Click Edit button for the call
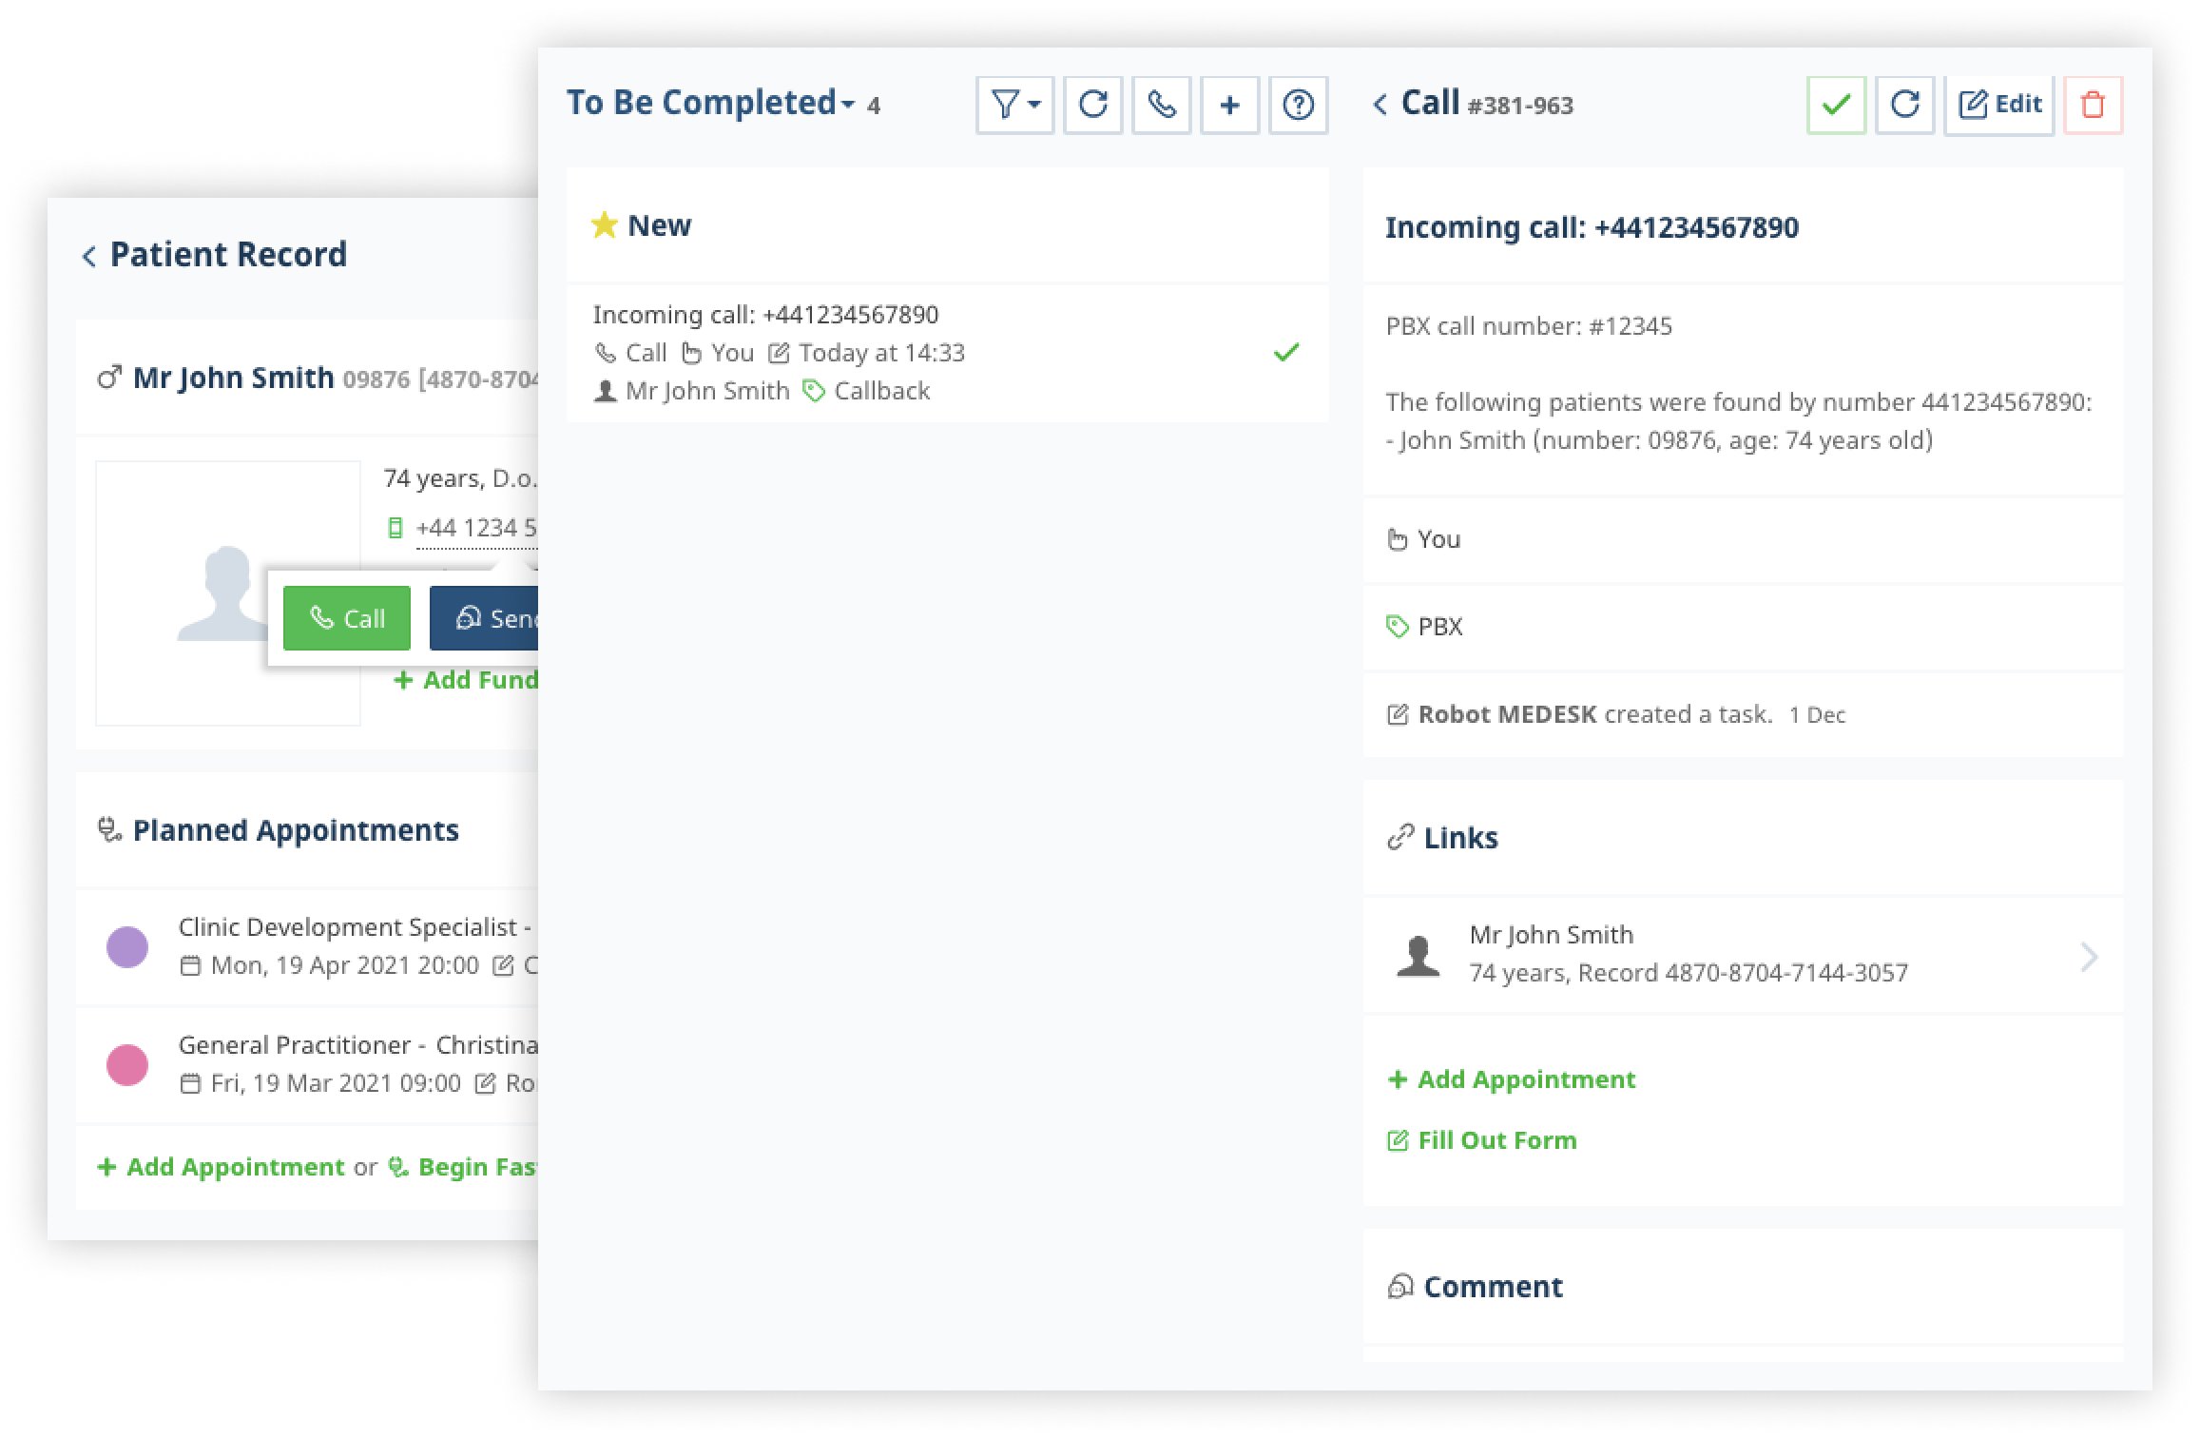 [2000, 105]
